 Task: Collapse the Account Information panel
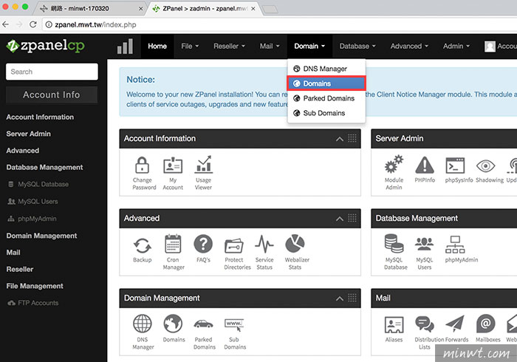point(340,139)
